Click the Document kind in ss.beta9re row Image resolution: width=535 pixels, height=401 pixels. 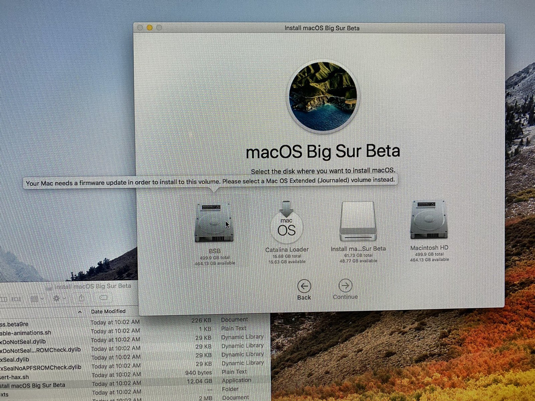point(234,319)
